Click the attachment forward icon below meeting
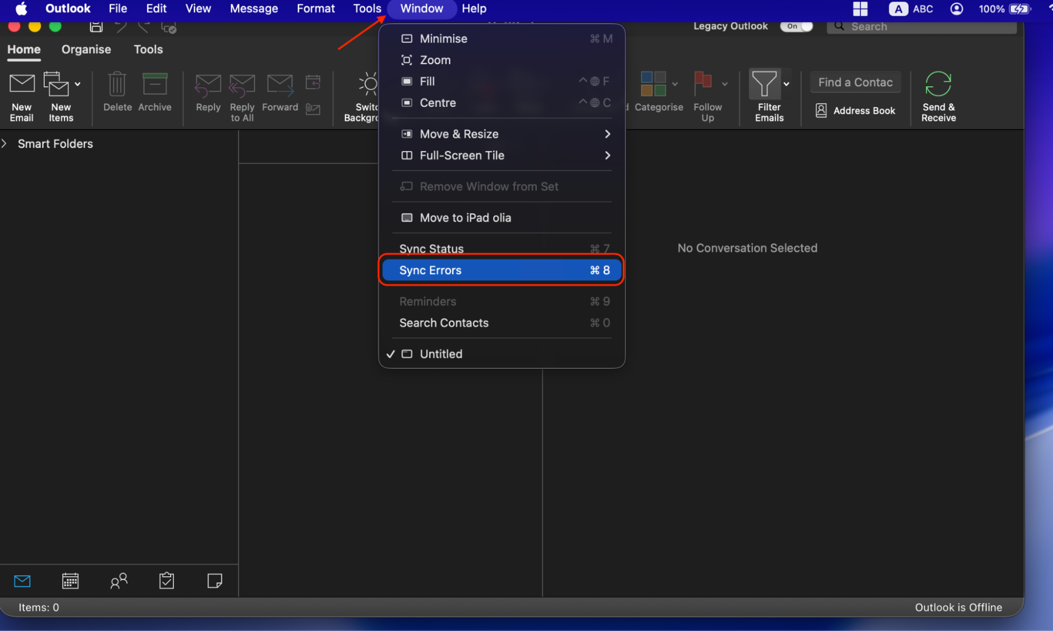The height and width of the screenshot is (631, 1053). [x=313, y=109]
